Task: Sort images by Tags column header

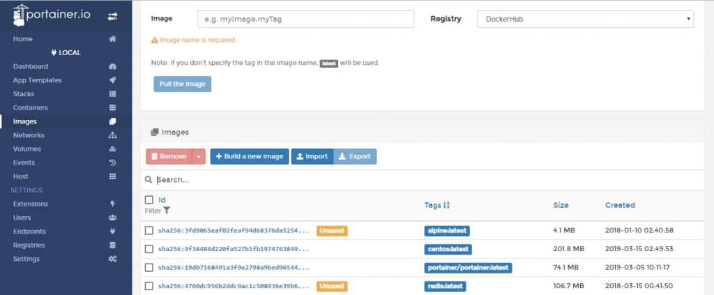Action: 437,205
